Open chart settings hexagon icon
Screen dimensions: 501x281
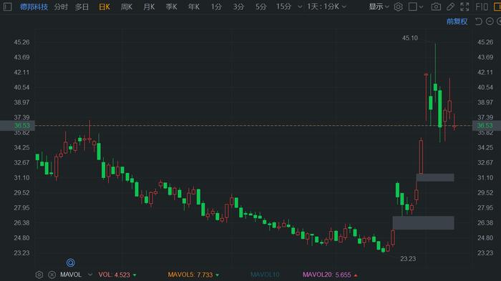point(398,6)
